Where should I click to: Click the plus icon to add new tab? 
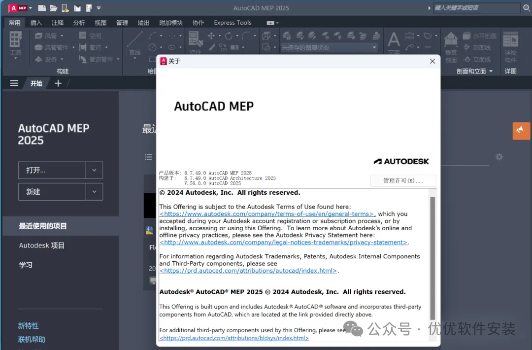pos(58,83)
